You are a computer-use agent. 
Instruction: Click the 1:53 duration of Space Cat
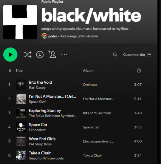tap(138, 127)
